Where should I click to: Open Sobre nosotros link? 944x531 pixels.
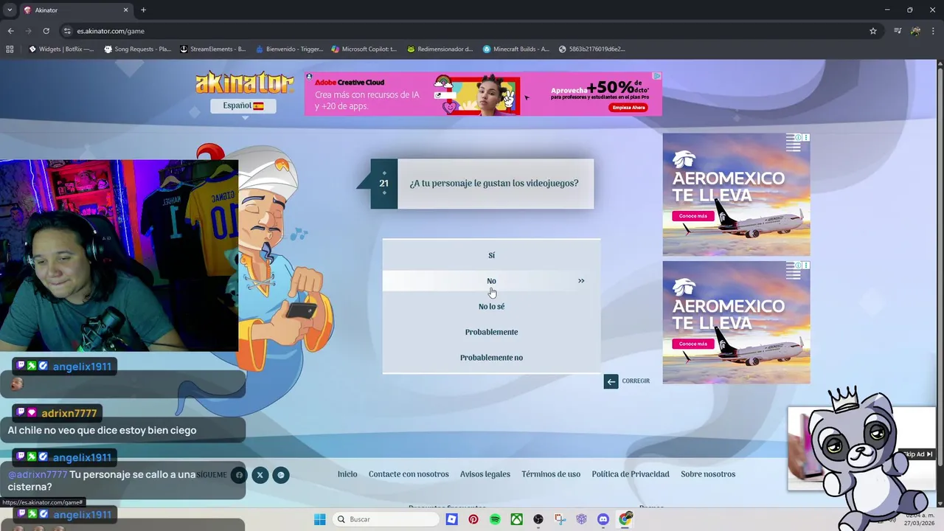click(x=708, y=474)
